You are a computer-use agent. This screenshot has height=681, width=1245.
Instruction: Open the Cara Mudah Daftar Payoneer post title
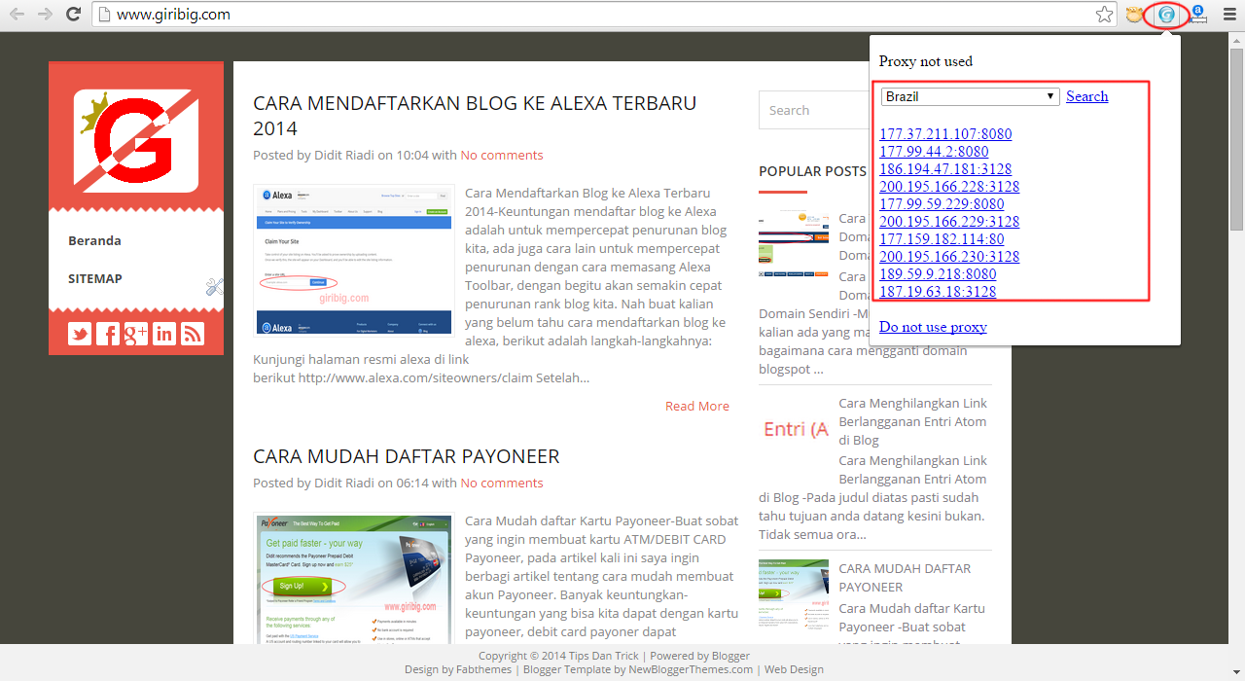click(x=407, y=456)
